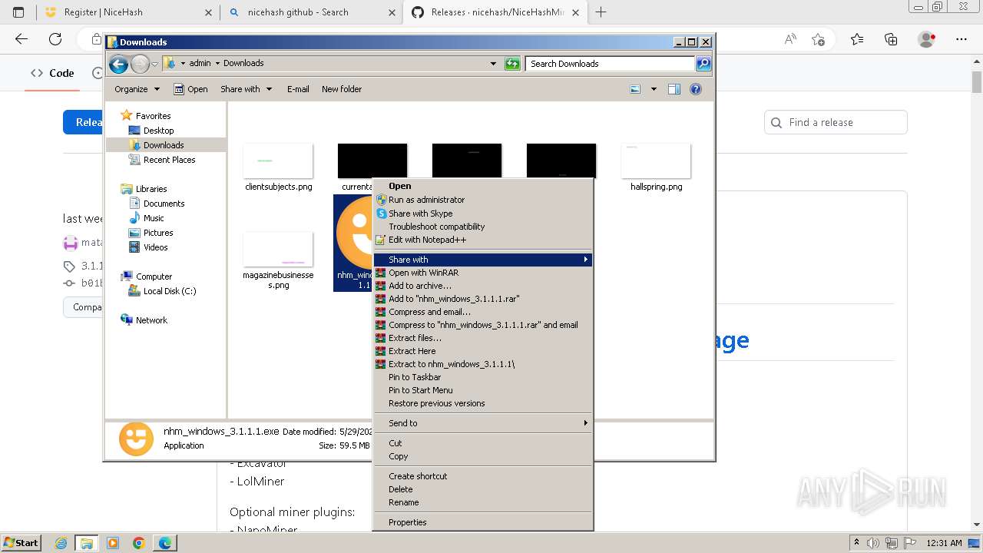Click Open in the context menu
Viewport: 983px width, 553px height.
483,186
